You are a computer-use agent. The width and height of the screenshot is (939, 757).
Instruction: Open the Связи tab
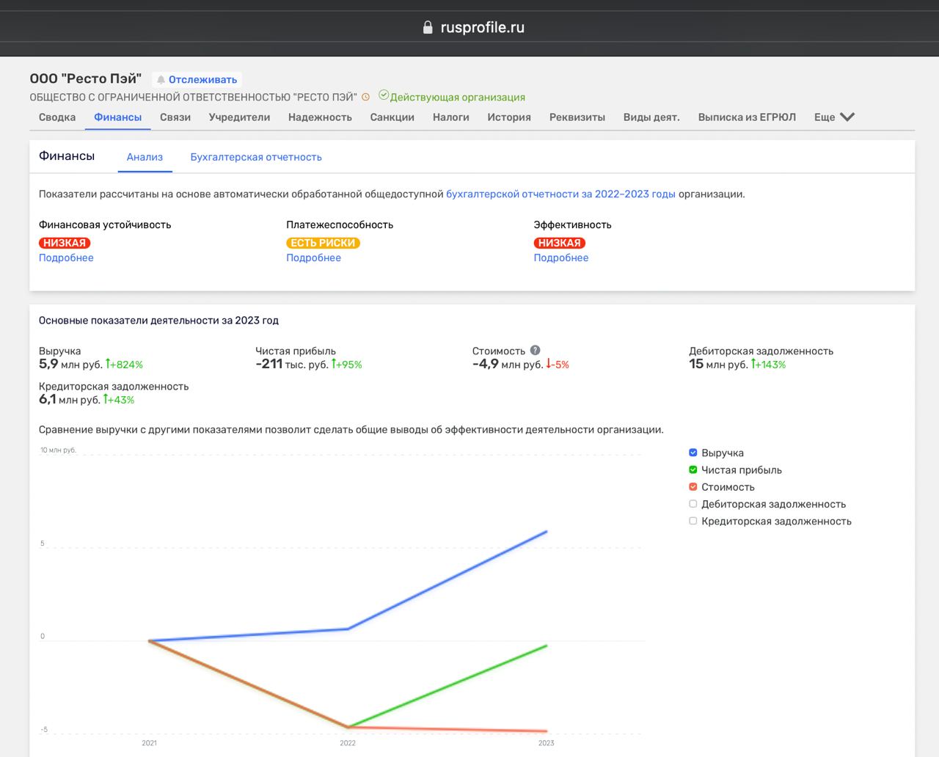coord(175,117)
